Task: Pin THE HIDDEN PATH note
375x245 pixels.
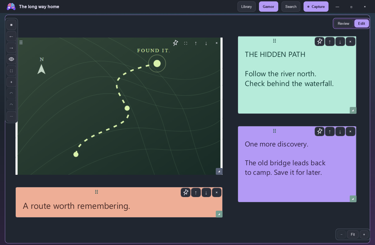Action: [x=320, y=41]
